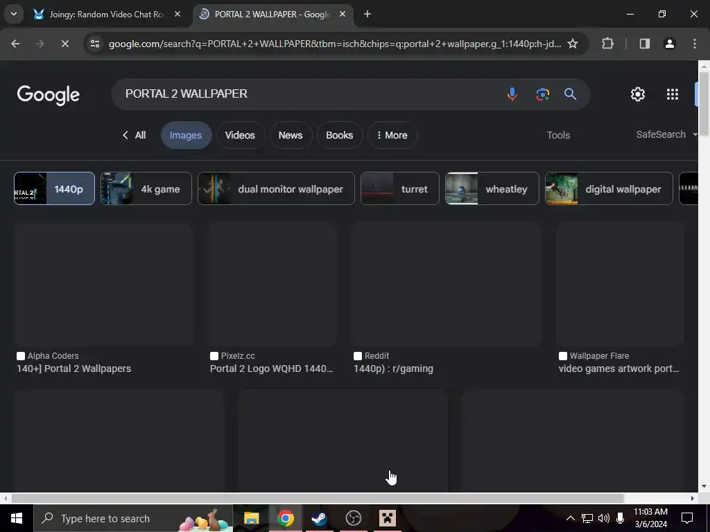Expand the More filters menu
This screenshot has height=532, width=710.
[392, 135]
